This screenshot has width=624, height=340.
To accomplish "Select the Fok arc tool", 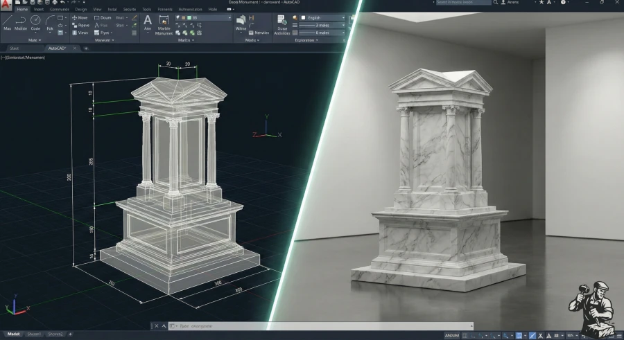I will (50, 23).
